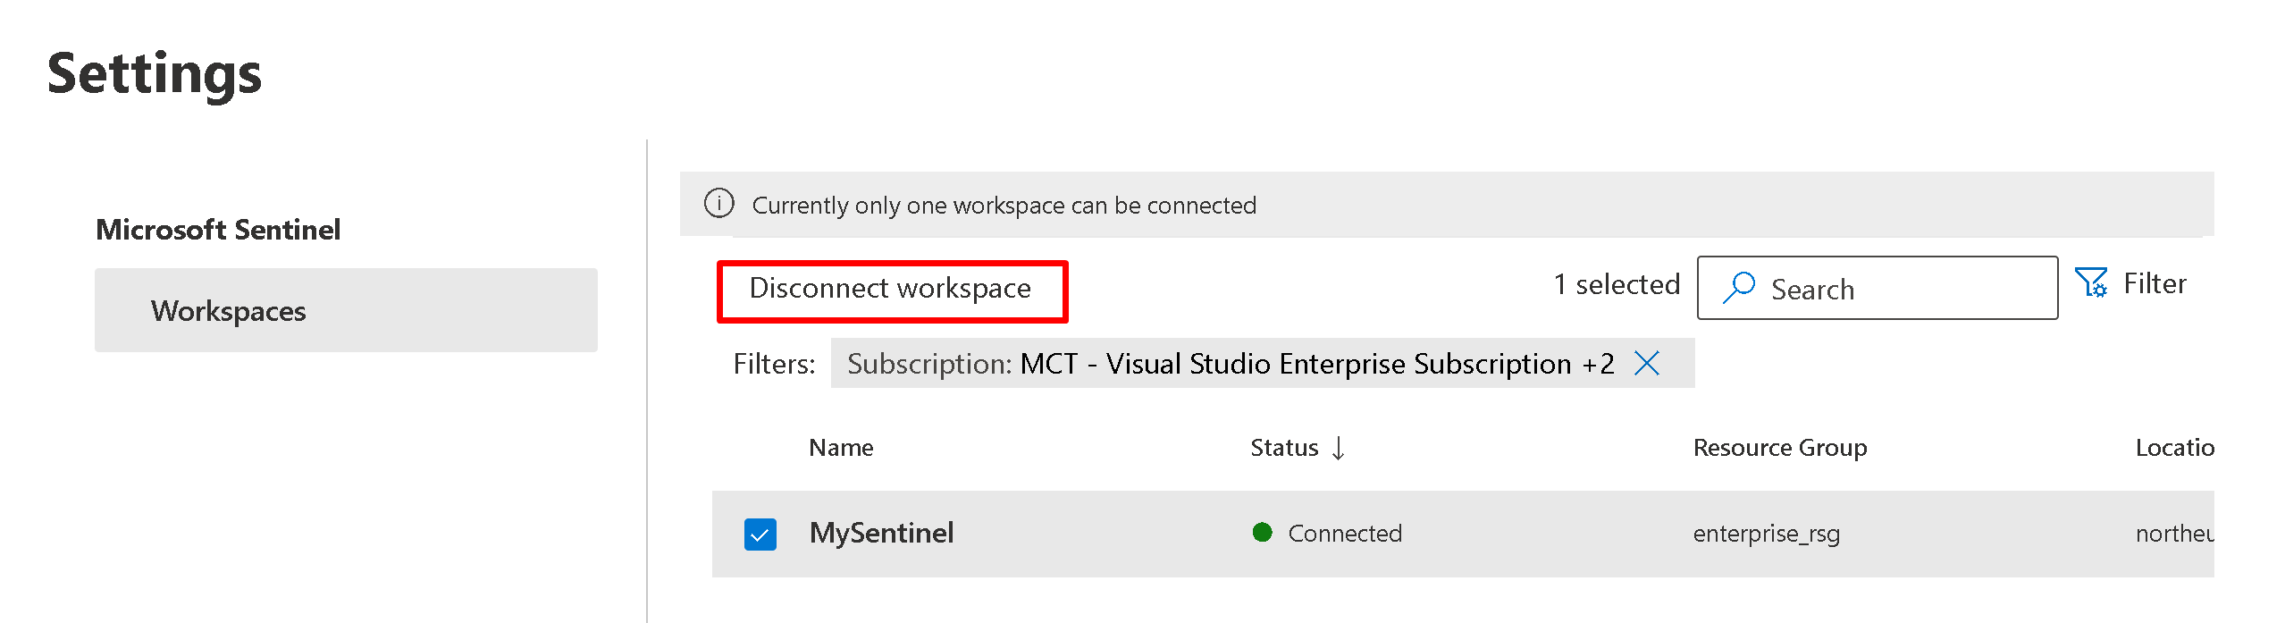
Task: Click the Connected status text
Action: coord(1344,534)
